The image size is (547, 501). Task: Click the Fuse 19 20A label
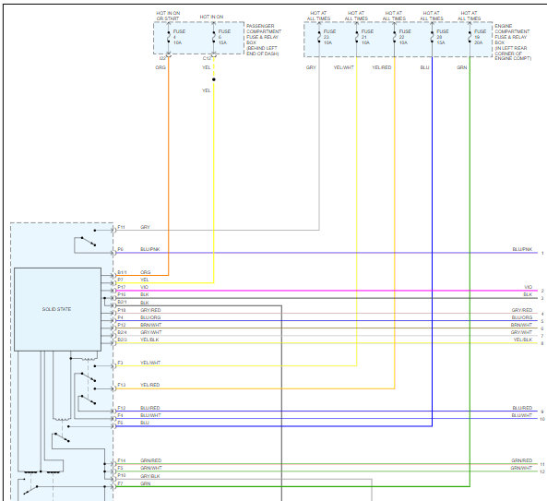[480, 37]
